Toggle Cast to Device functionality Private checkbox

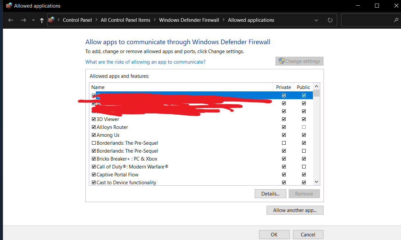[x=284, y=183]
